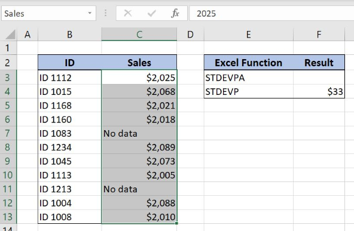The height and width of the screenshot is (231, 354).
Task: Select cell ID 1113
Action: click(x=70, y=175)
